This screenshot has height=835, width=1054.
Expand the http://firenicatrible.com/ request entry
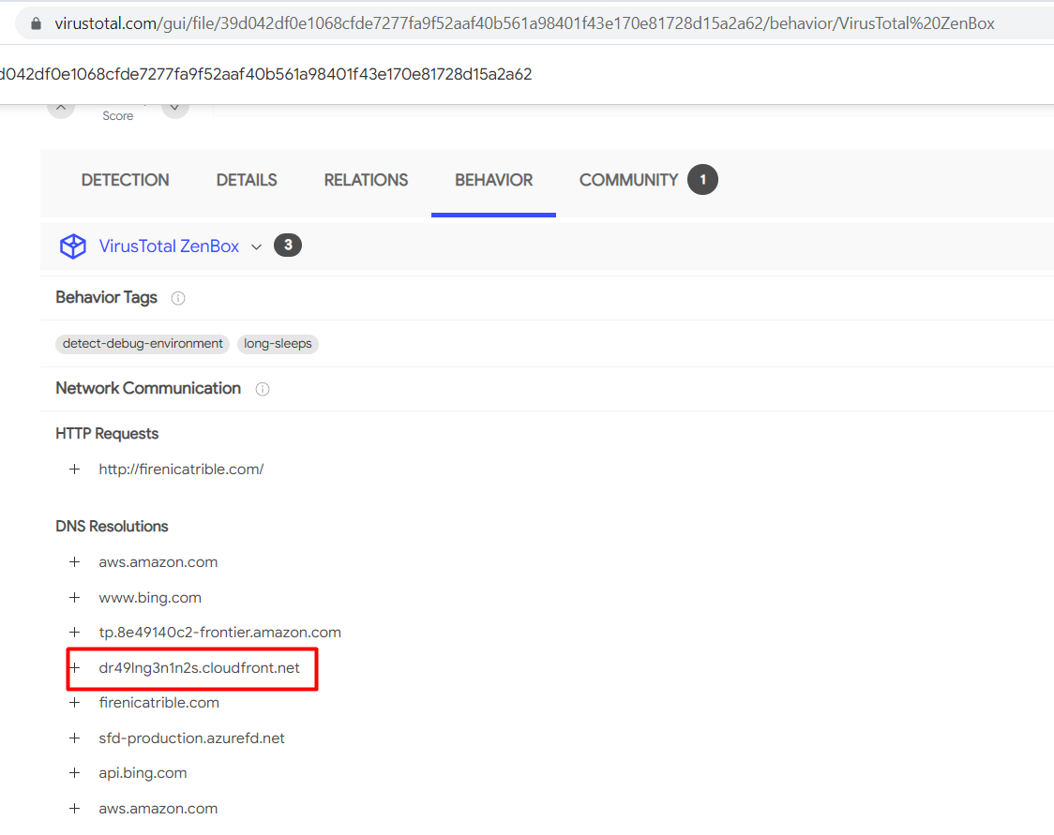tap(75, 469)
